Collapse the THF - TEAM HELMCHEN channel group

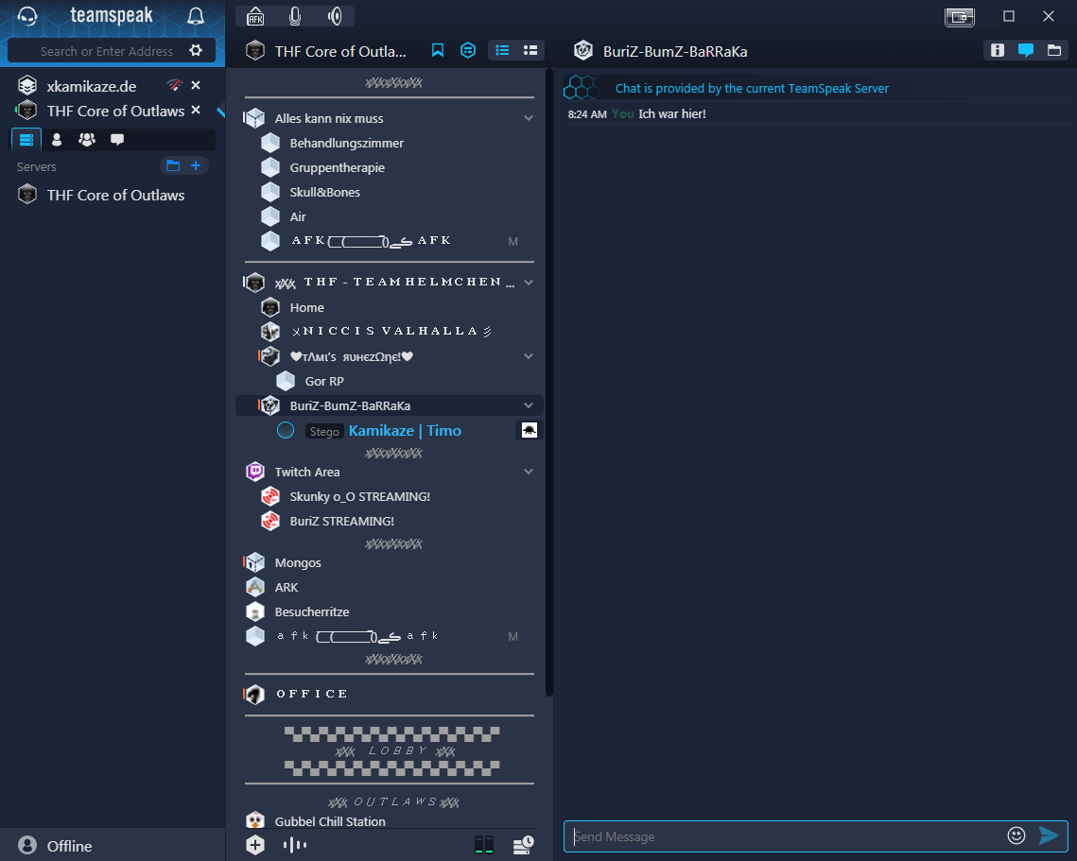tap(529, 283)
